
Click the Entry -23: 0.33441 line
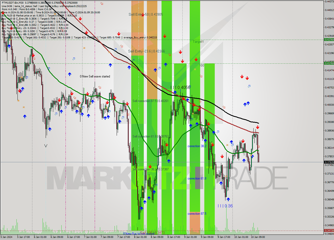click(x=35, y=28)
